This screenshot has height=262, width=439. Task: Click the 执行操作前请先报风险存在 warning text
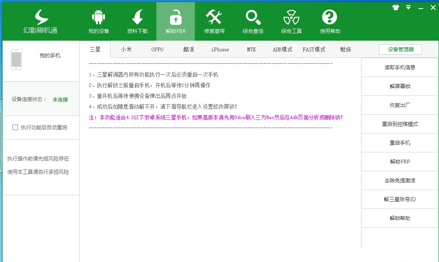(x=38, y=159)
